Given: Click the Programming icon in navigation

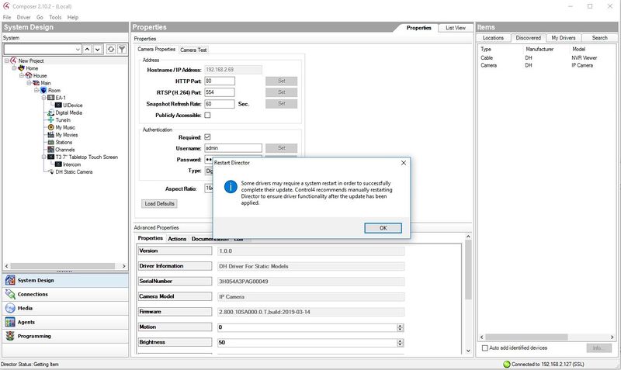Looking at the screenshot, I should pyautogui.click(x=10, y=336).
